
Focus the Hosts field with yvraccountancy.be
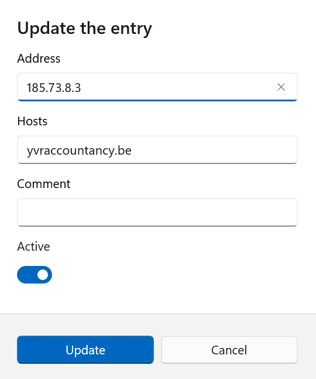tap(157, 150)
